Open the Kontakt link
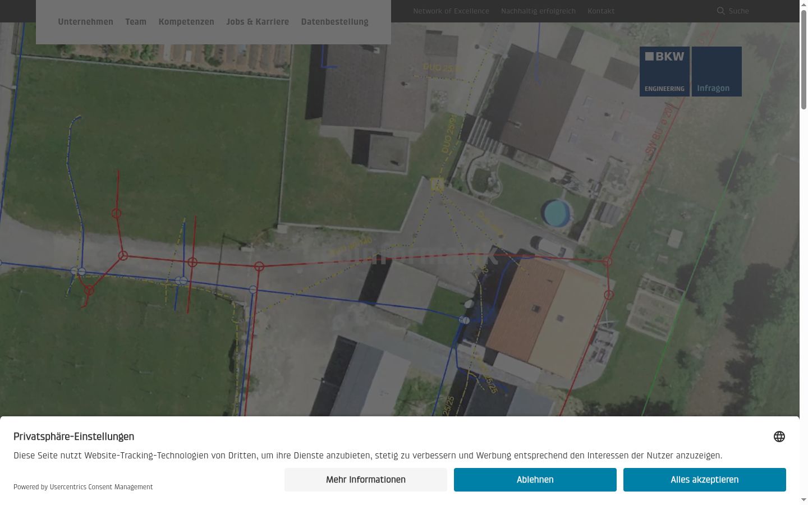808x505 pixels. pos(601,11)
